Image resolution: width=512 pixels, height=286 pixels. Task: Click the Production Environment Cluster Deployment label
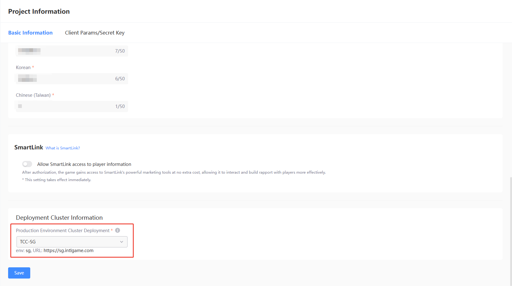coord(63,231)
